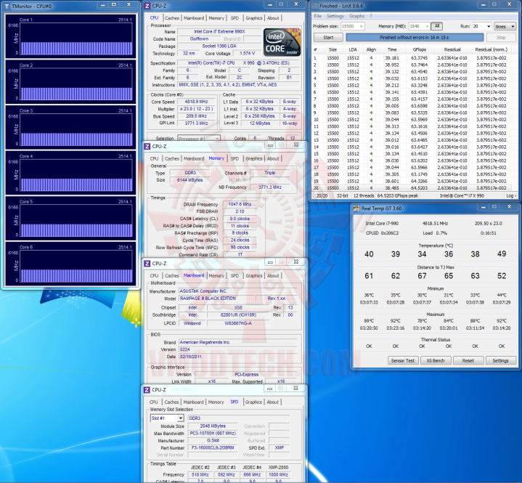Screen dimensions: 522x483
Task: Click the Channels # Triple value
Action: point(269,173)
